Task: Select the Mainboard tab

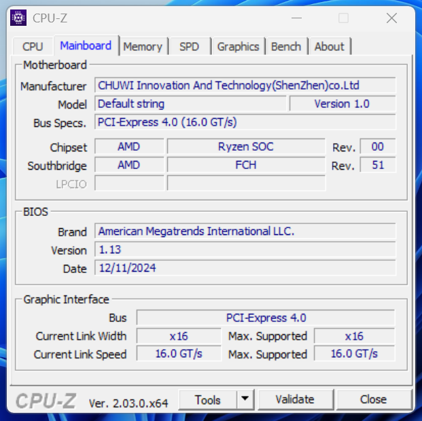Action: click(x=86, y=45)
